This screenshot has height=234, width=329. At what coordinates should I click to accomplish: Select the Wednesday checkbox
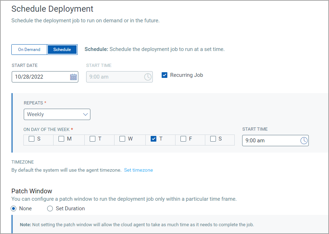[122, 139]
